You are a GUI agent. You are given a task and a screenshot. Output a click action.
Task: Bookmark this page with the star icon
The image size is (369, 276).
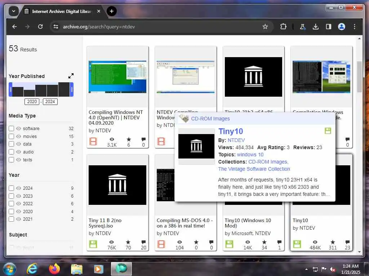click(265, 27)
